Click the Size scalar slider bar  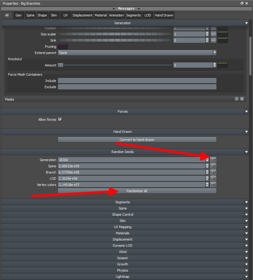click(x=115, y=34)
